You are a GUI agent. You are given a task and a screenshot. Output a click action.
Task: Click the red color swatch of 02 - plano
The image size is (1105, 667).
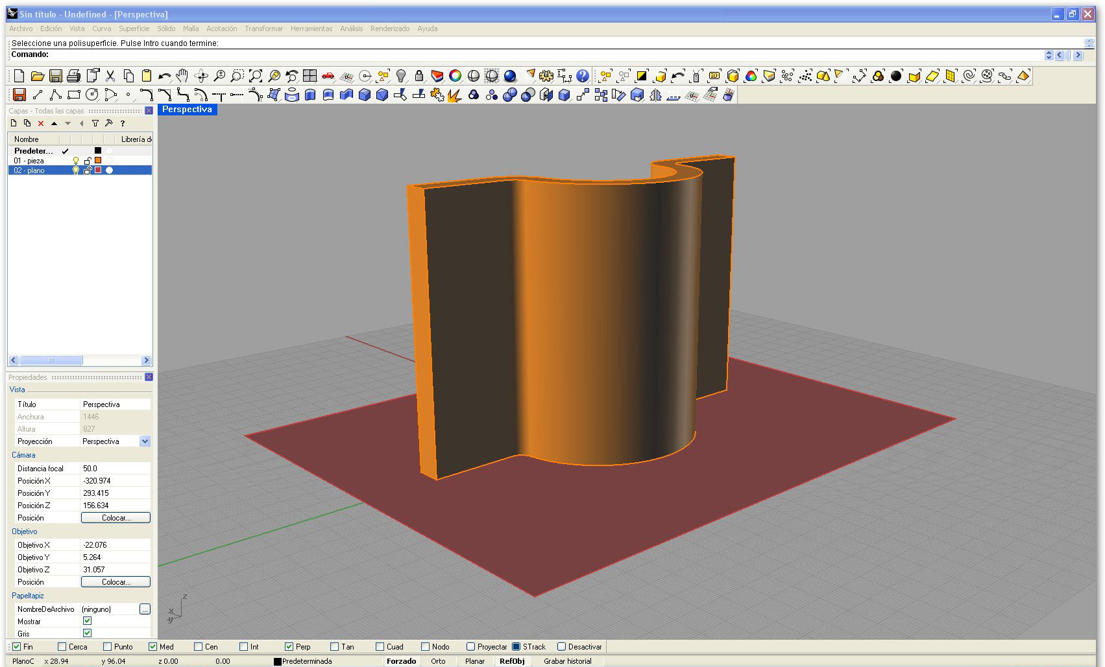98,170
